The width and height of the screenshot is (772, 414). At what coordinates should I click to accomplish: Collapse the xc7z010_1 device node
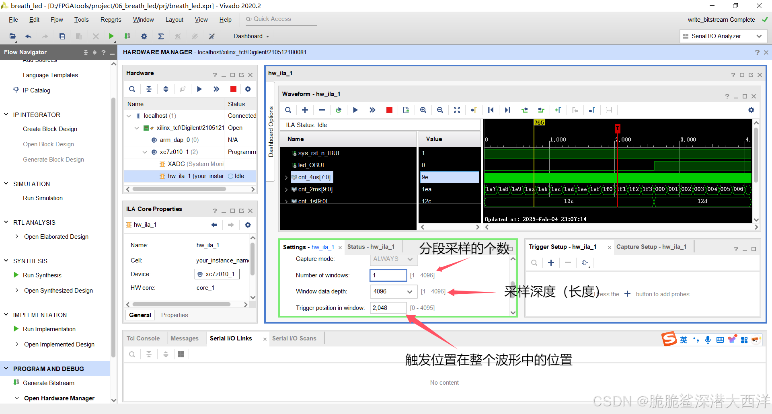click(x=145, y=152)
